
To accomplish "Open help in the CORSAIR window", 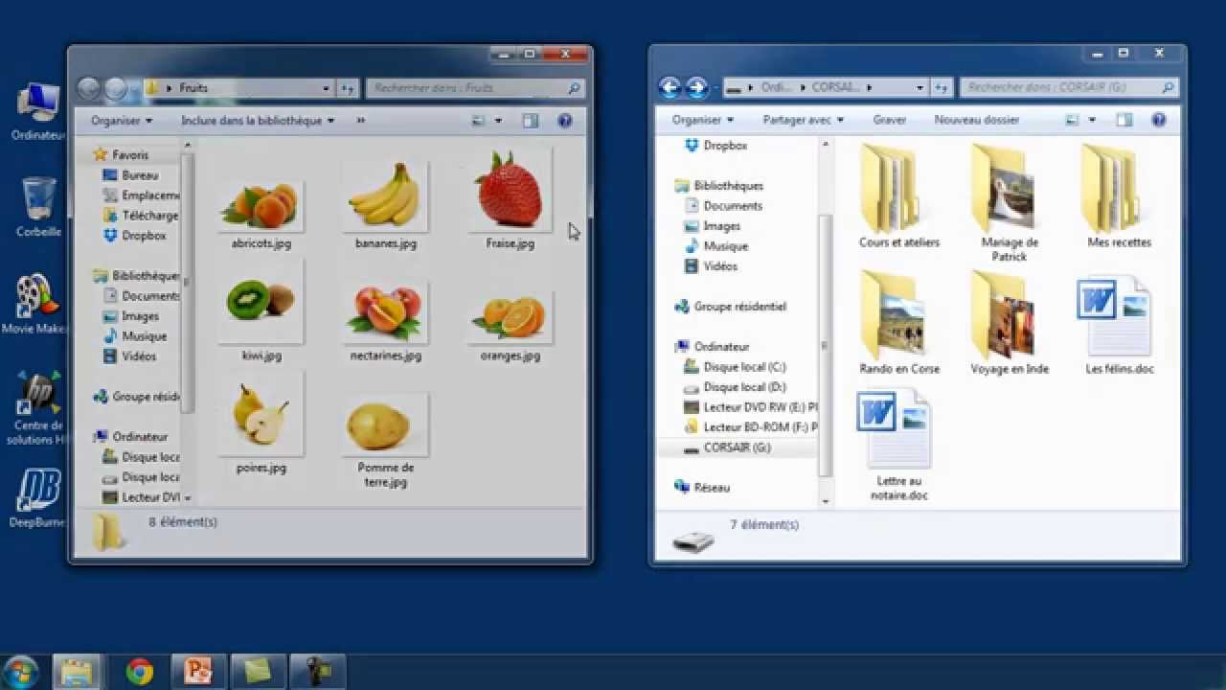I will [1158, 120].
